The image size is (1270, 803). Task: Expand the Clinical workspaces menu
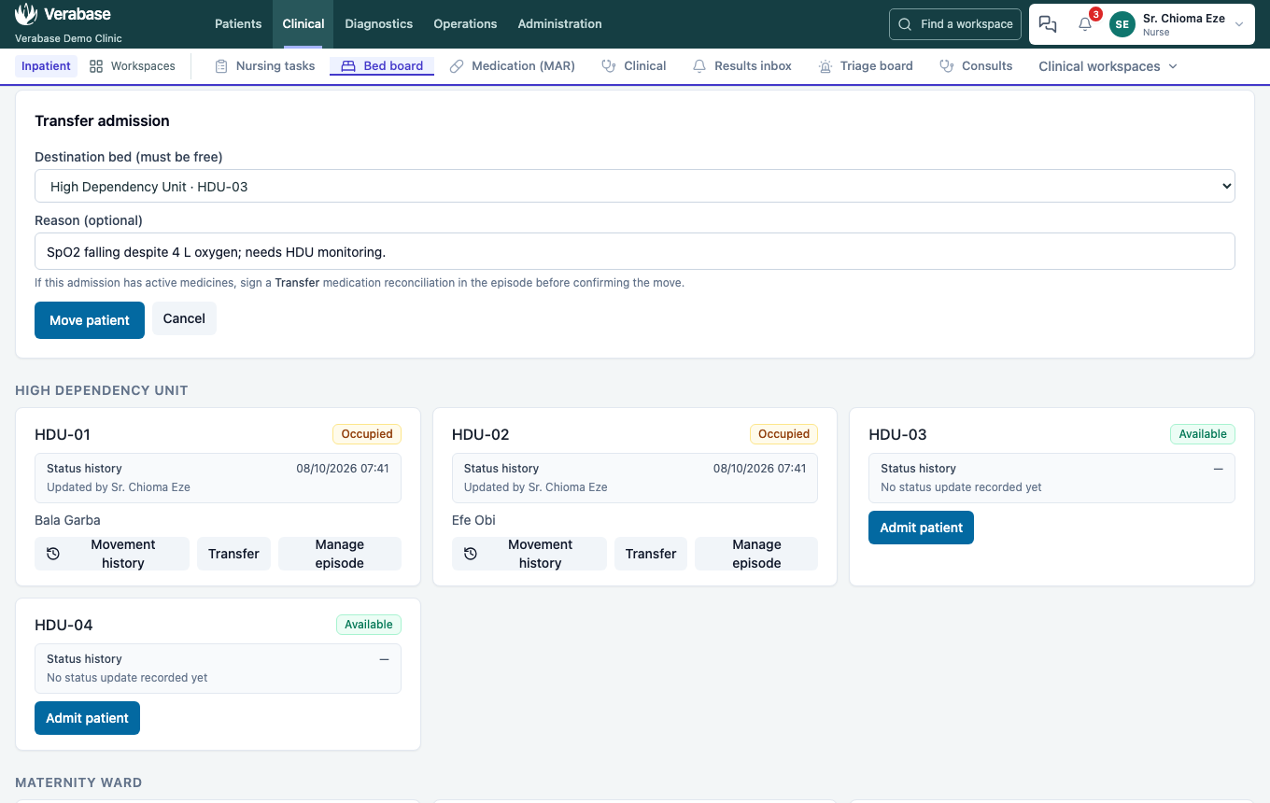tap(1108, 66)
